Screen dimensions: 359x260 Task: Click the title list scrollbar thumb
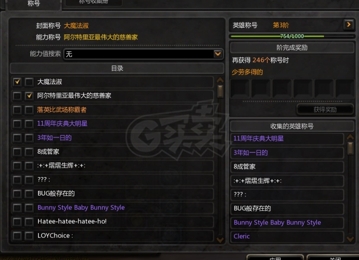click(220, 91)
